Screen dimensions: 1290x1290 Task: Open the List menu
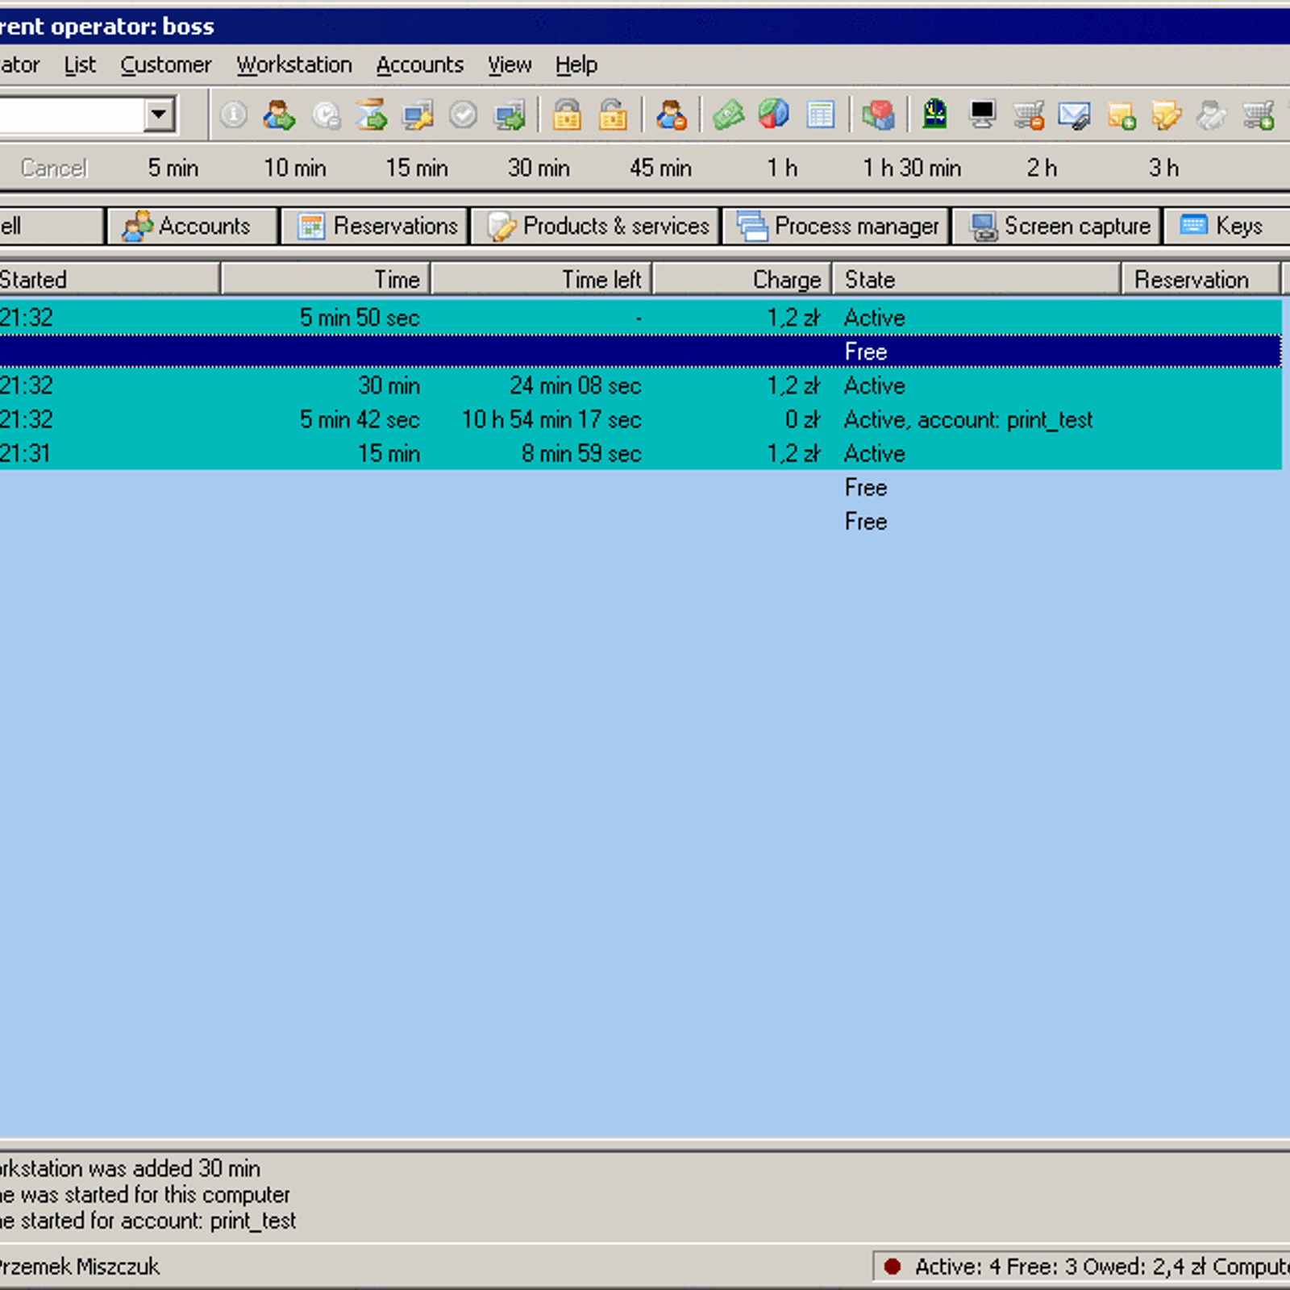(x=80, y=64)
